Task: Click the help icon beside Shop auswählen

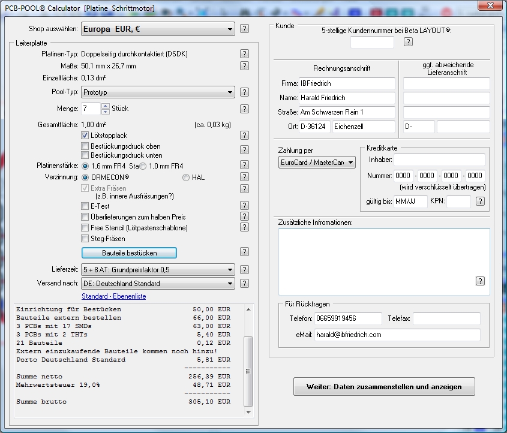Action: click(244, 29)
